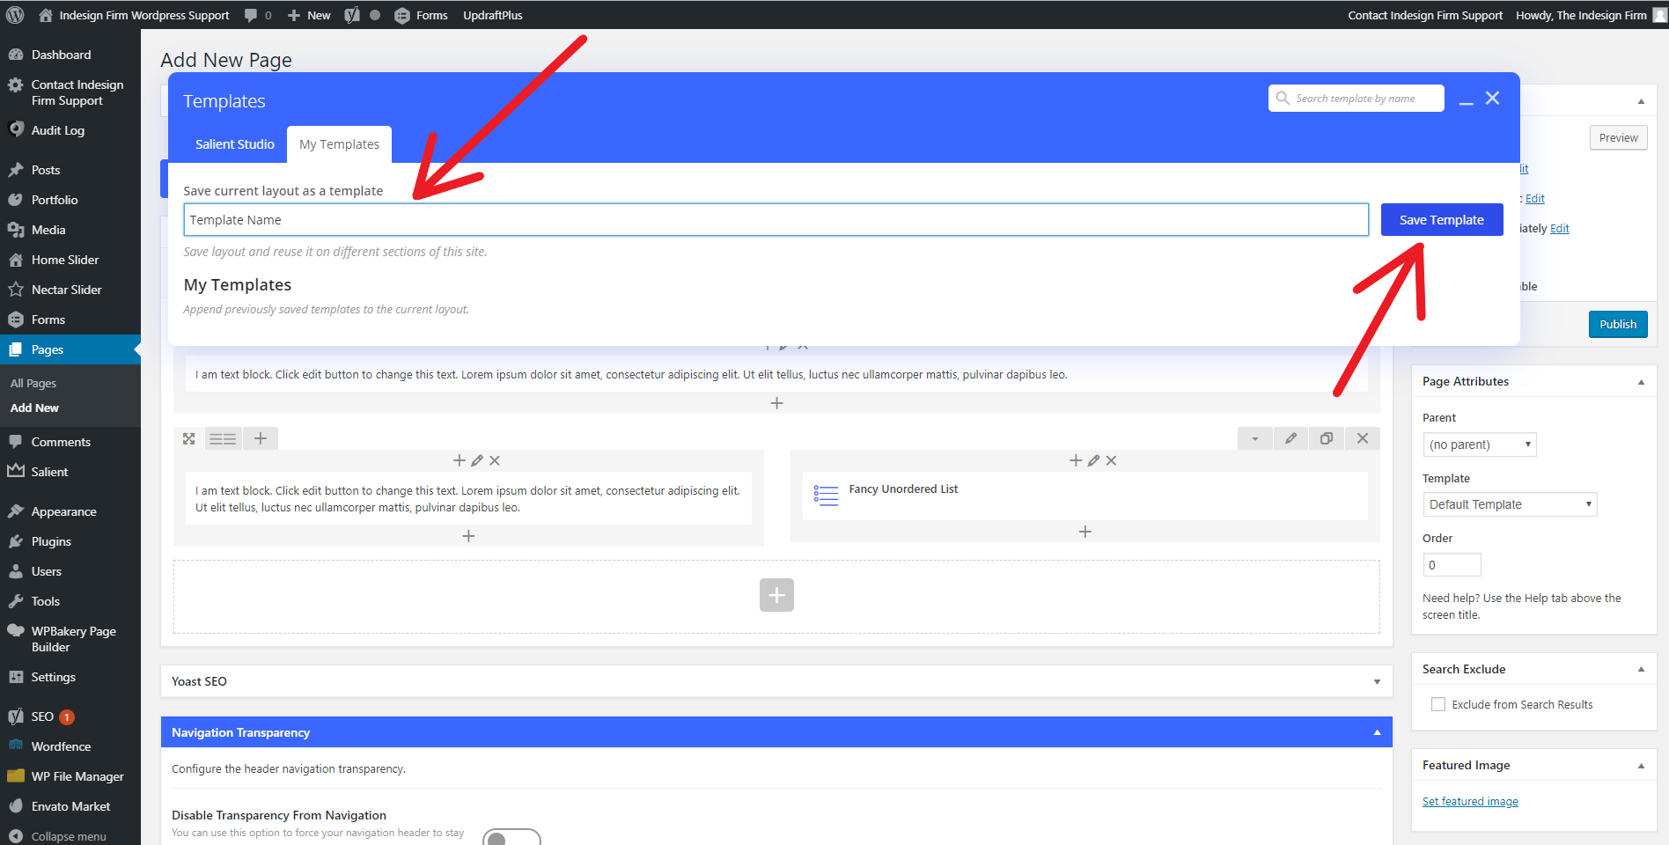Delete the row with the X icon
This screenshot has height=845, width=1669.
click(1363, 438)
